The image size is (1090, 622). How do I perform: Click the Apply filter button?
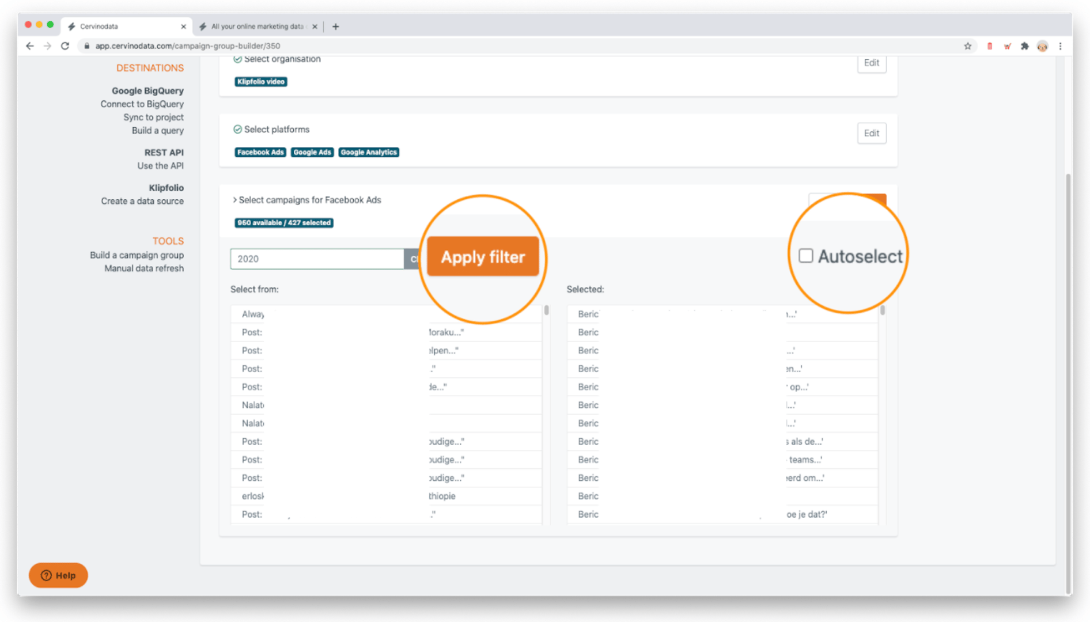tap(483, 256)
